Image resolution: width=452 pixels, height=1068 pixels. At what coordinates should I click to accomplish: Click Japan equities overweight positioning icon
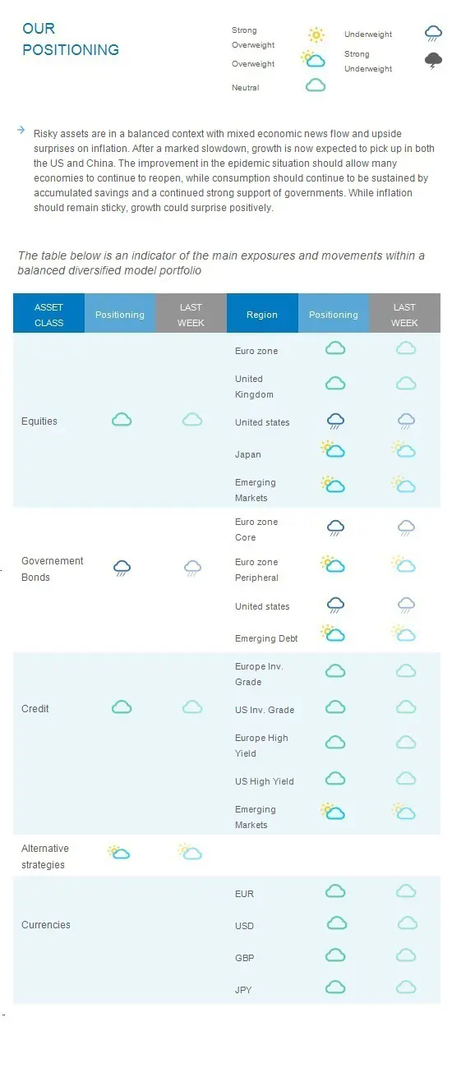[333, 449]
